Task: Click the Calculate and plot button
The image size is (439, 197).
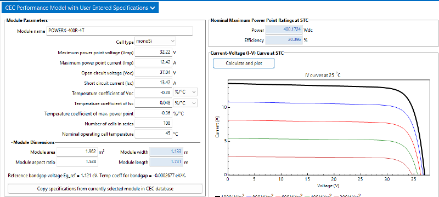Action: (x=244, y=63)
